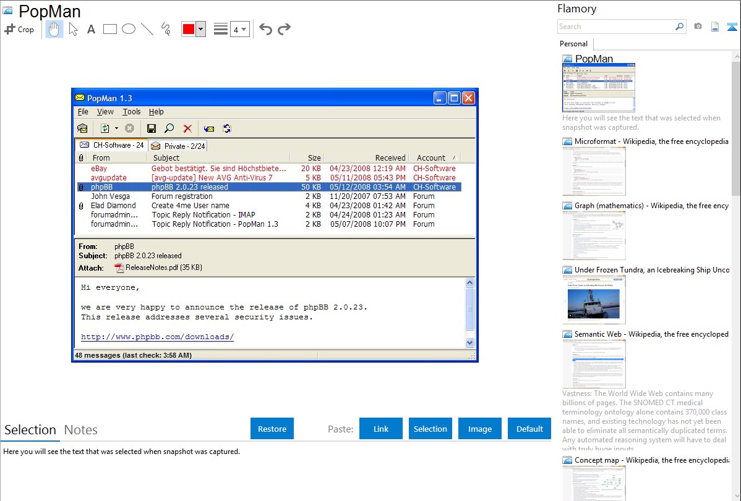Click the red color swatch
This screenshot has height=501, width=741.
(x=189, y=29)
